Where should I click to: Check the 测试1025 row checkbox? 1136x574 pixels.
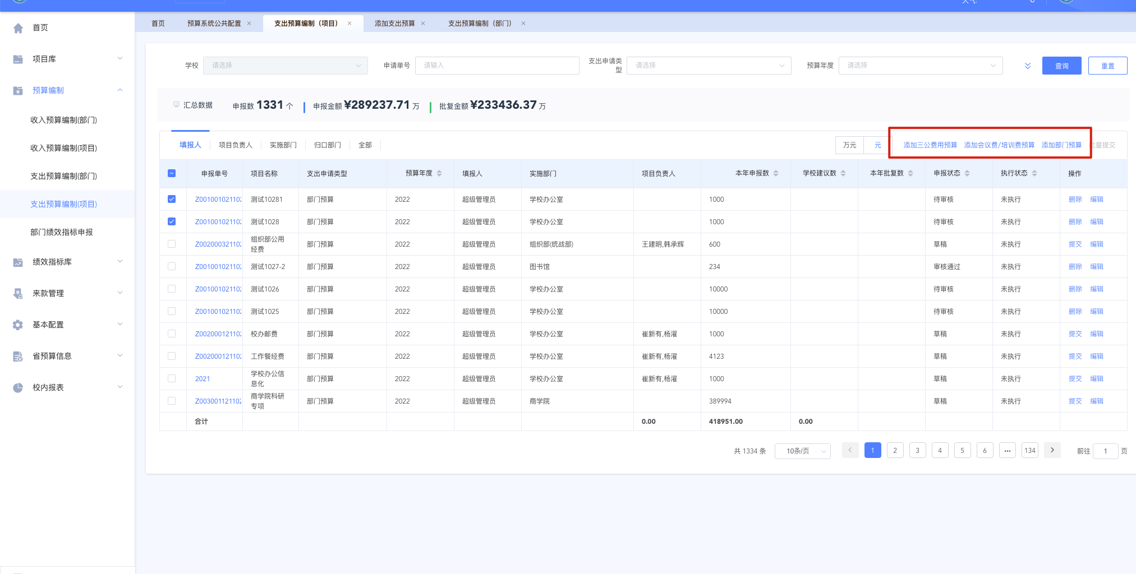172,312
